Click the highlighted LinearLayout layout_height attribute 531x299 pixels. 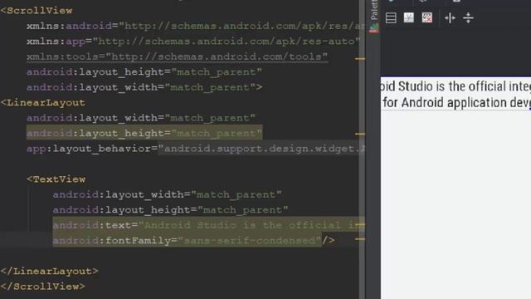point(144,133)
